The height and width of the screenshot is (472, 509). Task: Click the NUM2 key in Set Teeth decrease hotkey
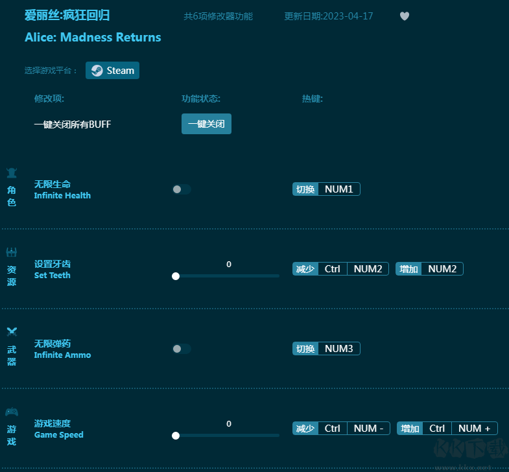[368, 269]
